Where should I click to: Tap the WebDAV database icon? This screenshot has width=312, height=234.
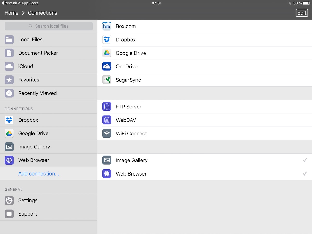click(x=107, y=120)
